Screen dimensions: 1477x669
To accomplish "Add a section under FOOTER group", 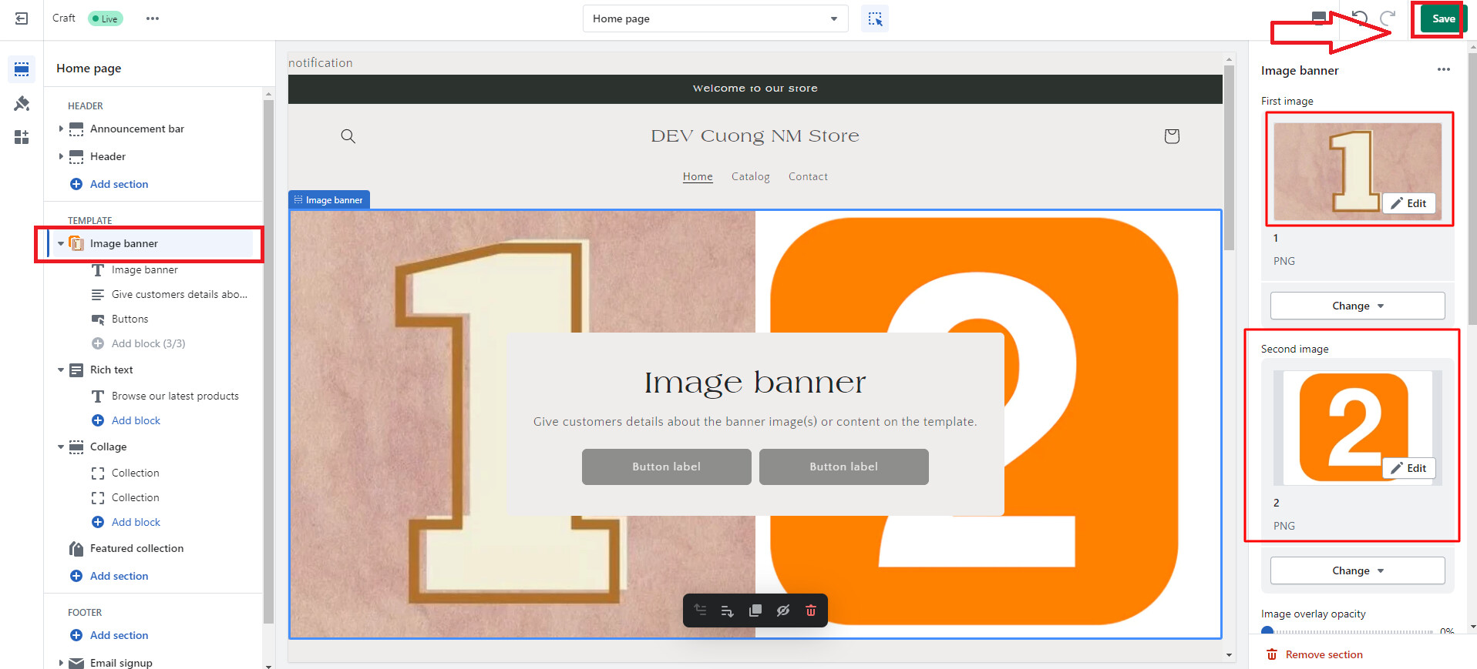I will click(109, 635).
